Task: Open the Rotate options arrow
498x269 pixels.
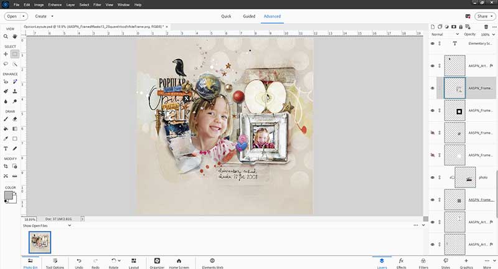Action: pyautogui.click(x=119, y=260)
